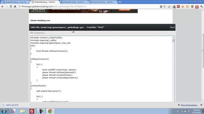The image size is (204, 114).
Task: Click the volume speaker tray icon
Action: point(178,111)
